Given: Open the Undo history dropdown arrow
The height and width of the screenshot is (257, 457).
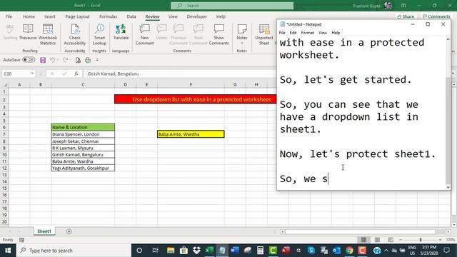Looking at the screenshot, I should (57, 60).
